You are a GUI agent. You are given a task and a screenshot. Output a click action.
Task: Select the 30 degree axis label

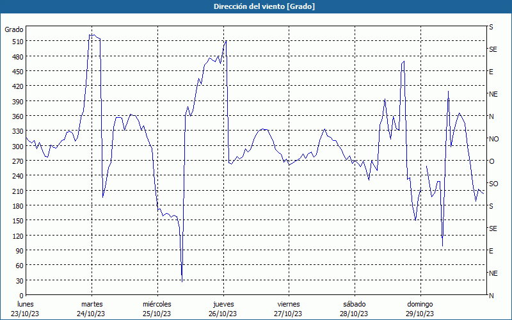click(19, 280)
